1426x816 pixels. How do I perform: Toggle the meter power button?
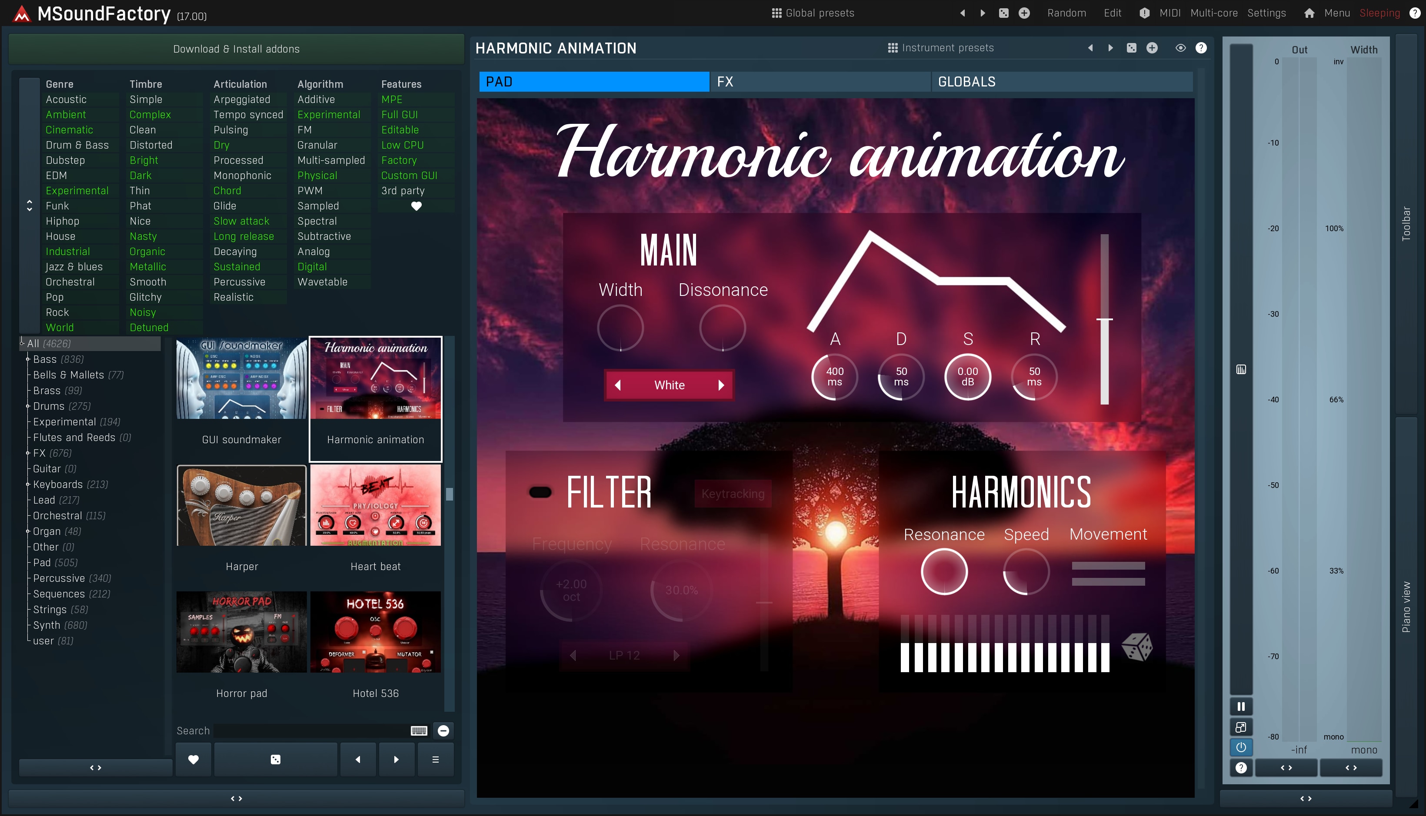coord(1241,747)
